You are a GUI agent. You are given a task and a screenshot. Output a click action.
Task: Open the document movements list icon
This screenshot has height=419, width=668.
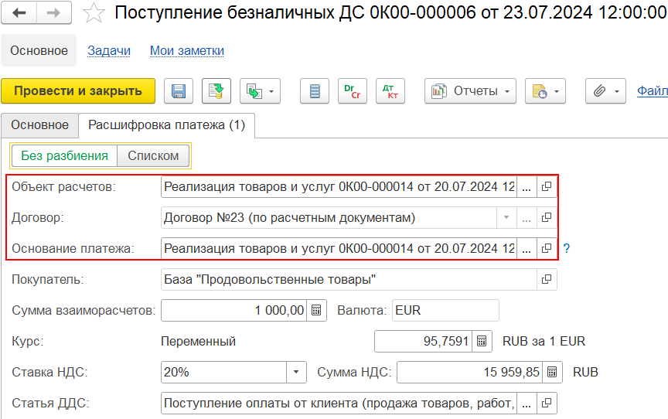(315, 91)
